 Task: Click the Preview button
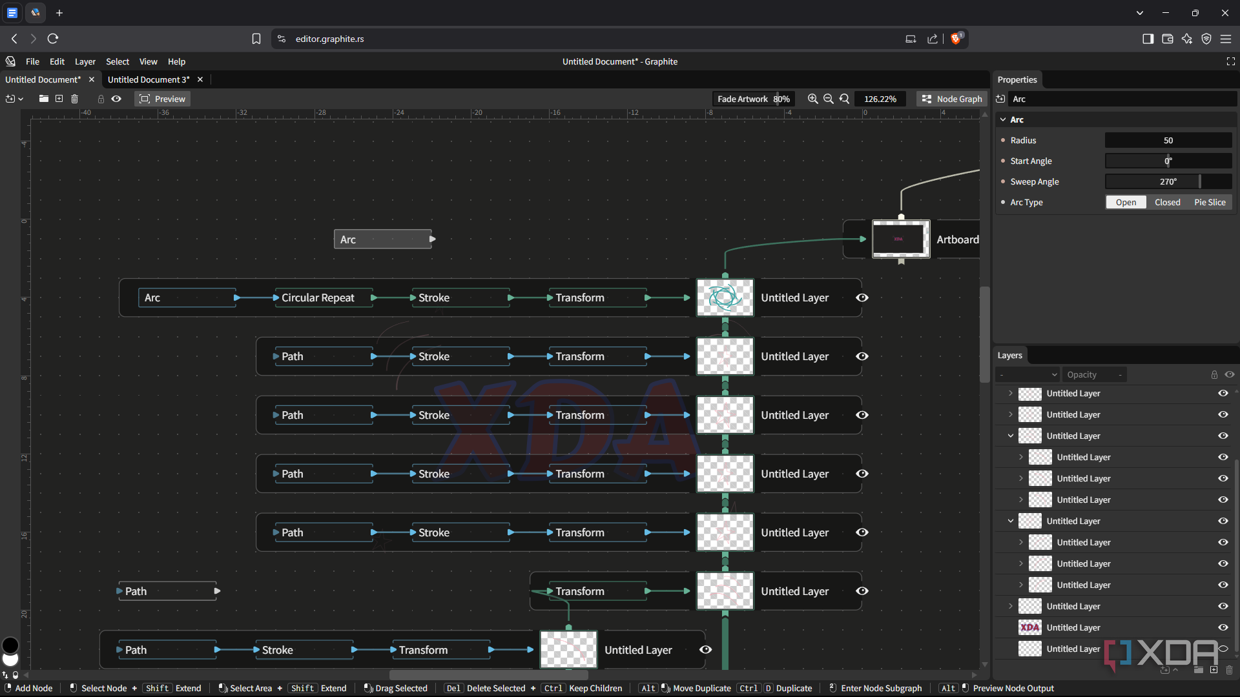click(x=163, y=99)
